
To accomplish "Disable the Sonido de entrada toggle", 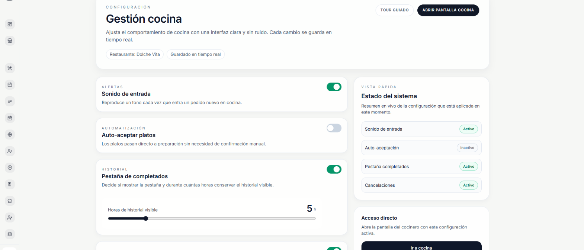I will 334,87.
